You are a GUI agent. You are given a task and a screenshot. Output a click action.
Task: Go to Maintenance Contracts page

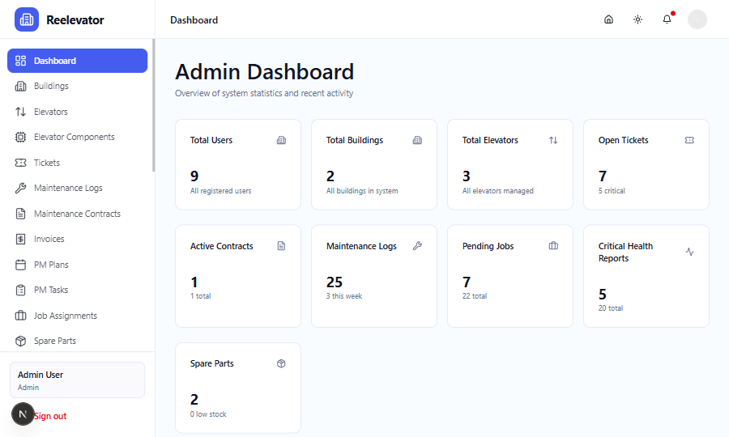(x=77, y=214)
